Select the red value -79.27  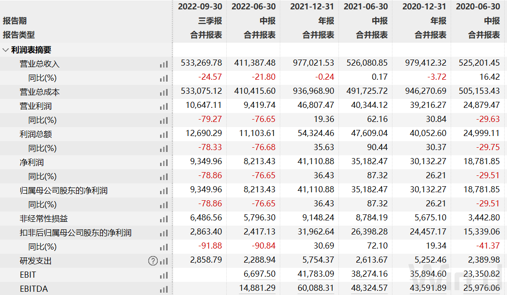click(210, 119)
